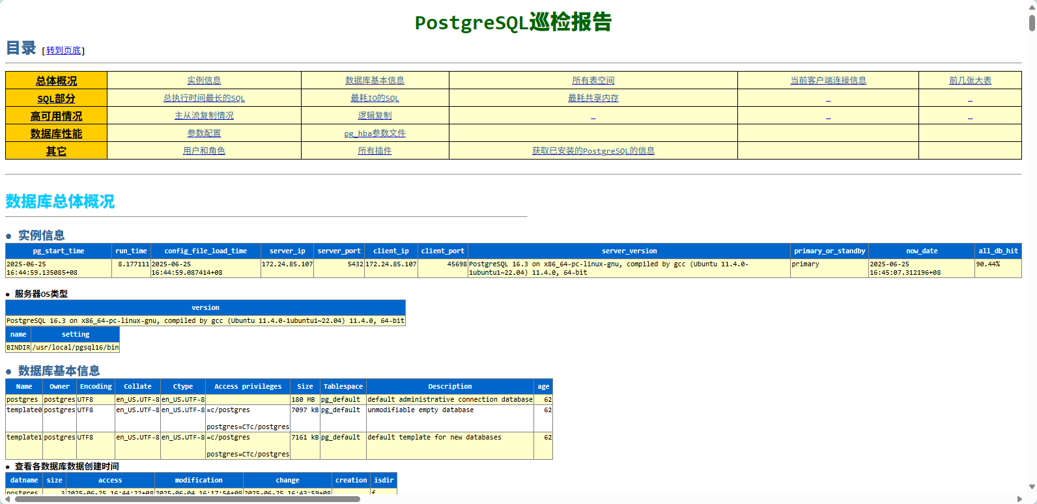The height and width of the screenshot is (504, 1037).
Task: Open the 其它 section link
Action: [x=56, y=151]
